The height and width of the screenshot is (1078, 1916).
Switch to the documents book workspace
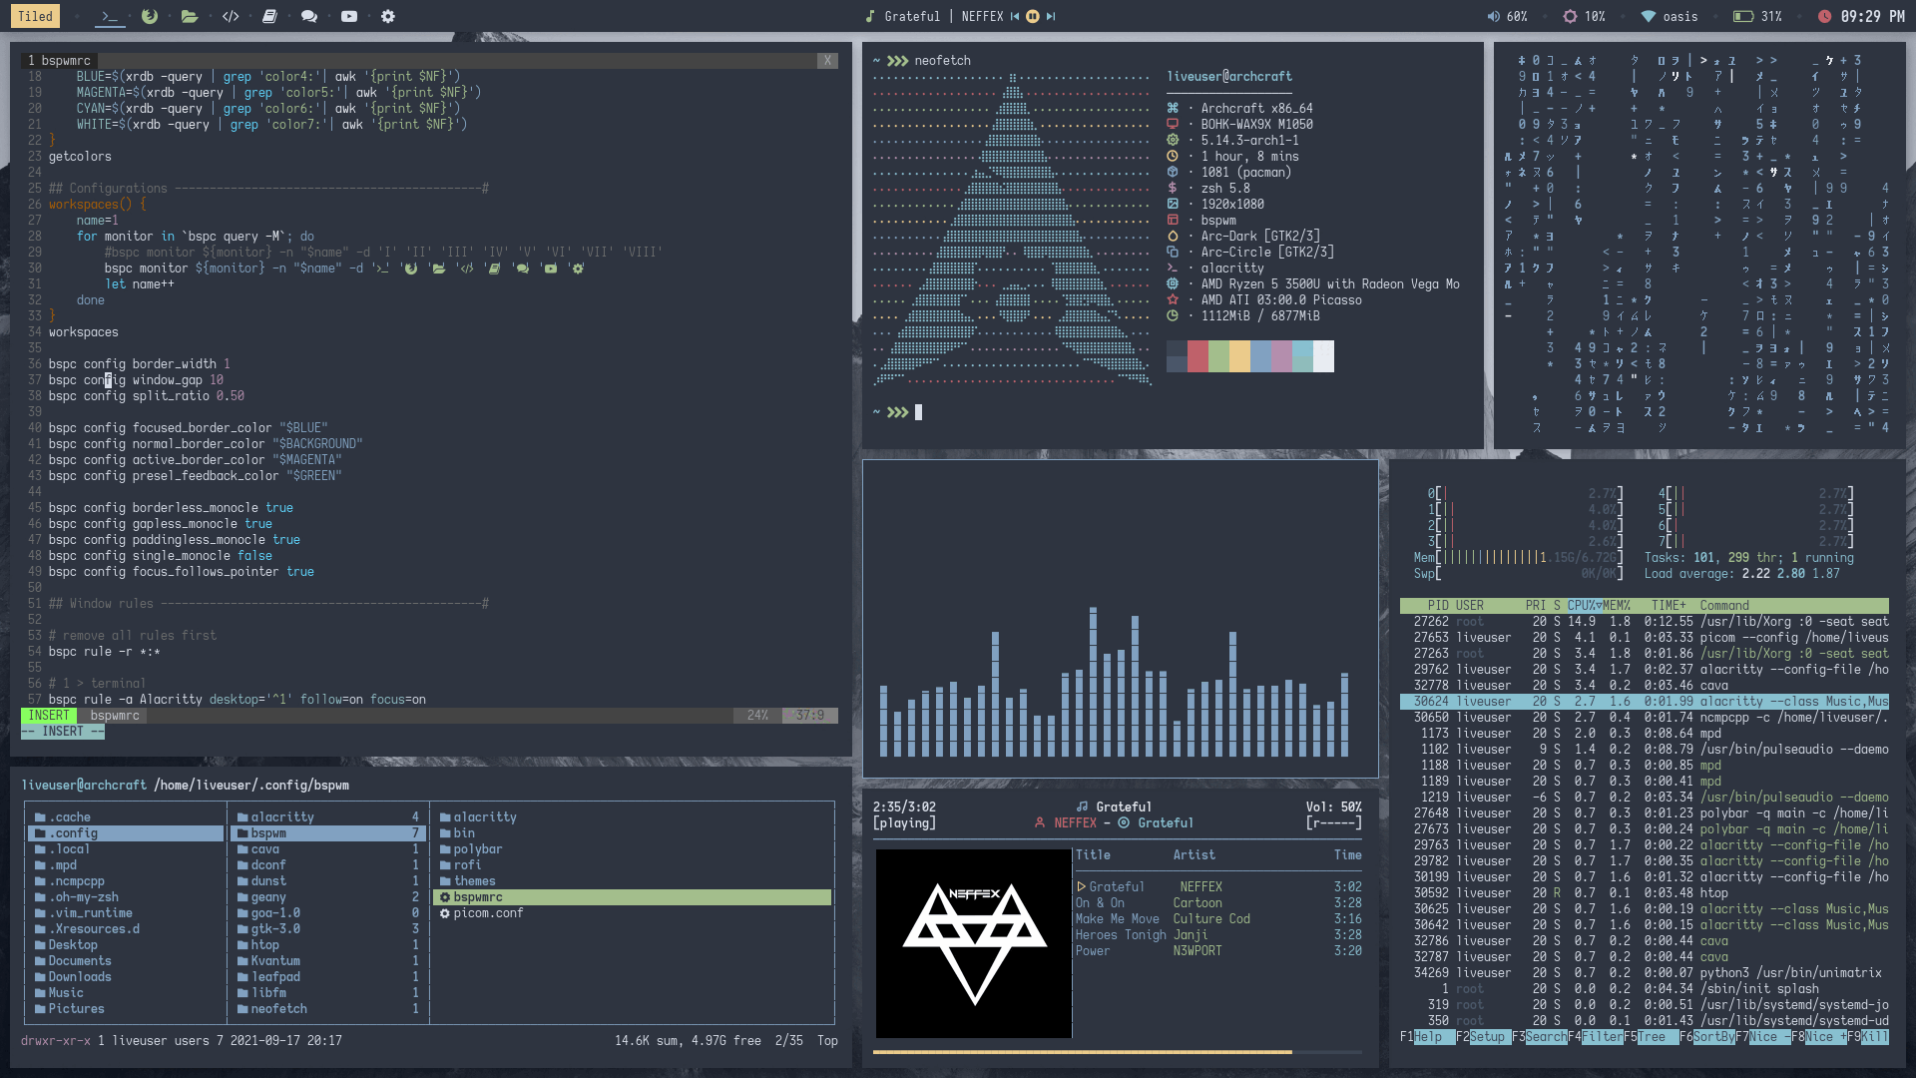click(x=269, y=16)
